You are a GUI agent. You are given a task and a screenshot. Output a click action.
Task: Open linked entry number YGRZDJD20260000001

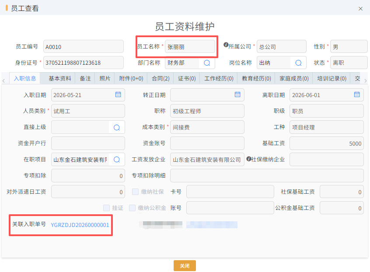(x=80, y=225)
